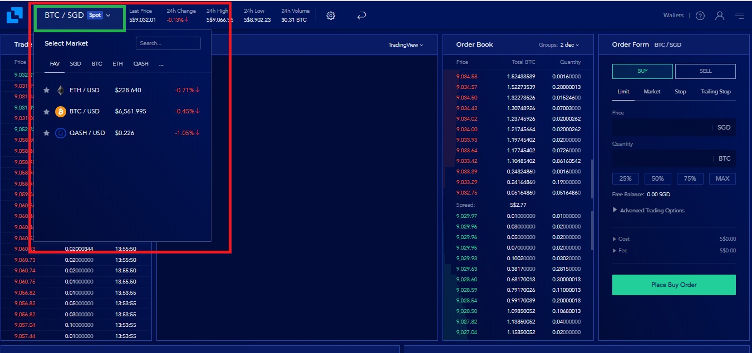The image size is (752, 353).
Task: Set quantity to 50%
Action: point(658,178)
